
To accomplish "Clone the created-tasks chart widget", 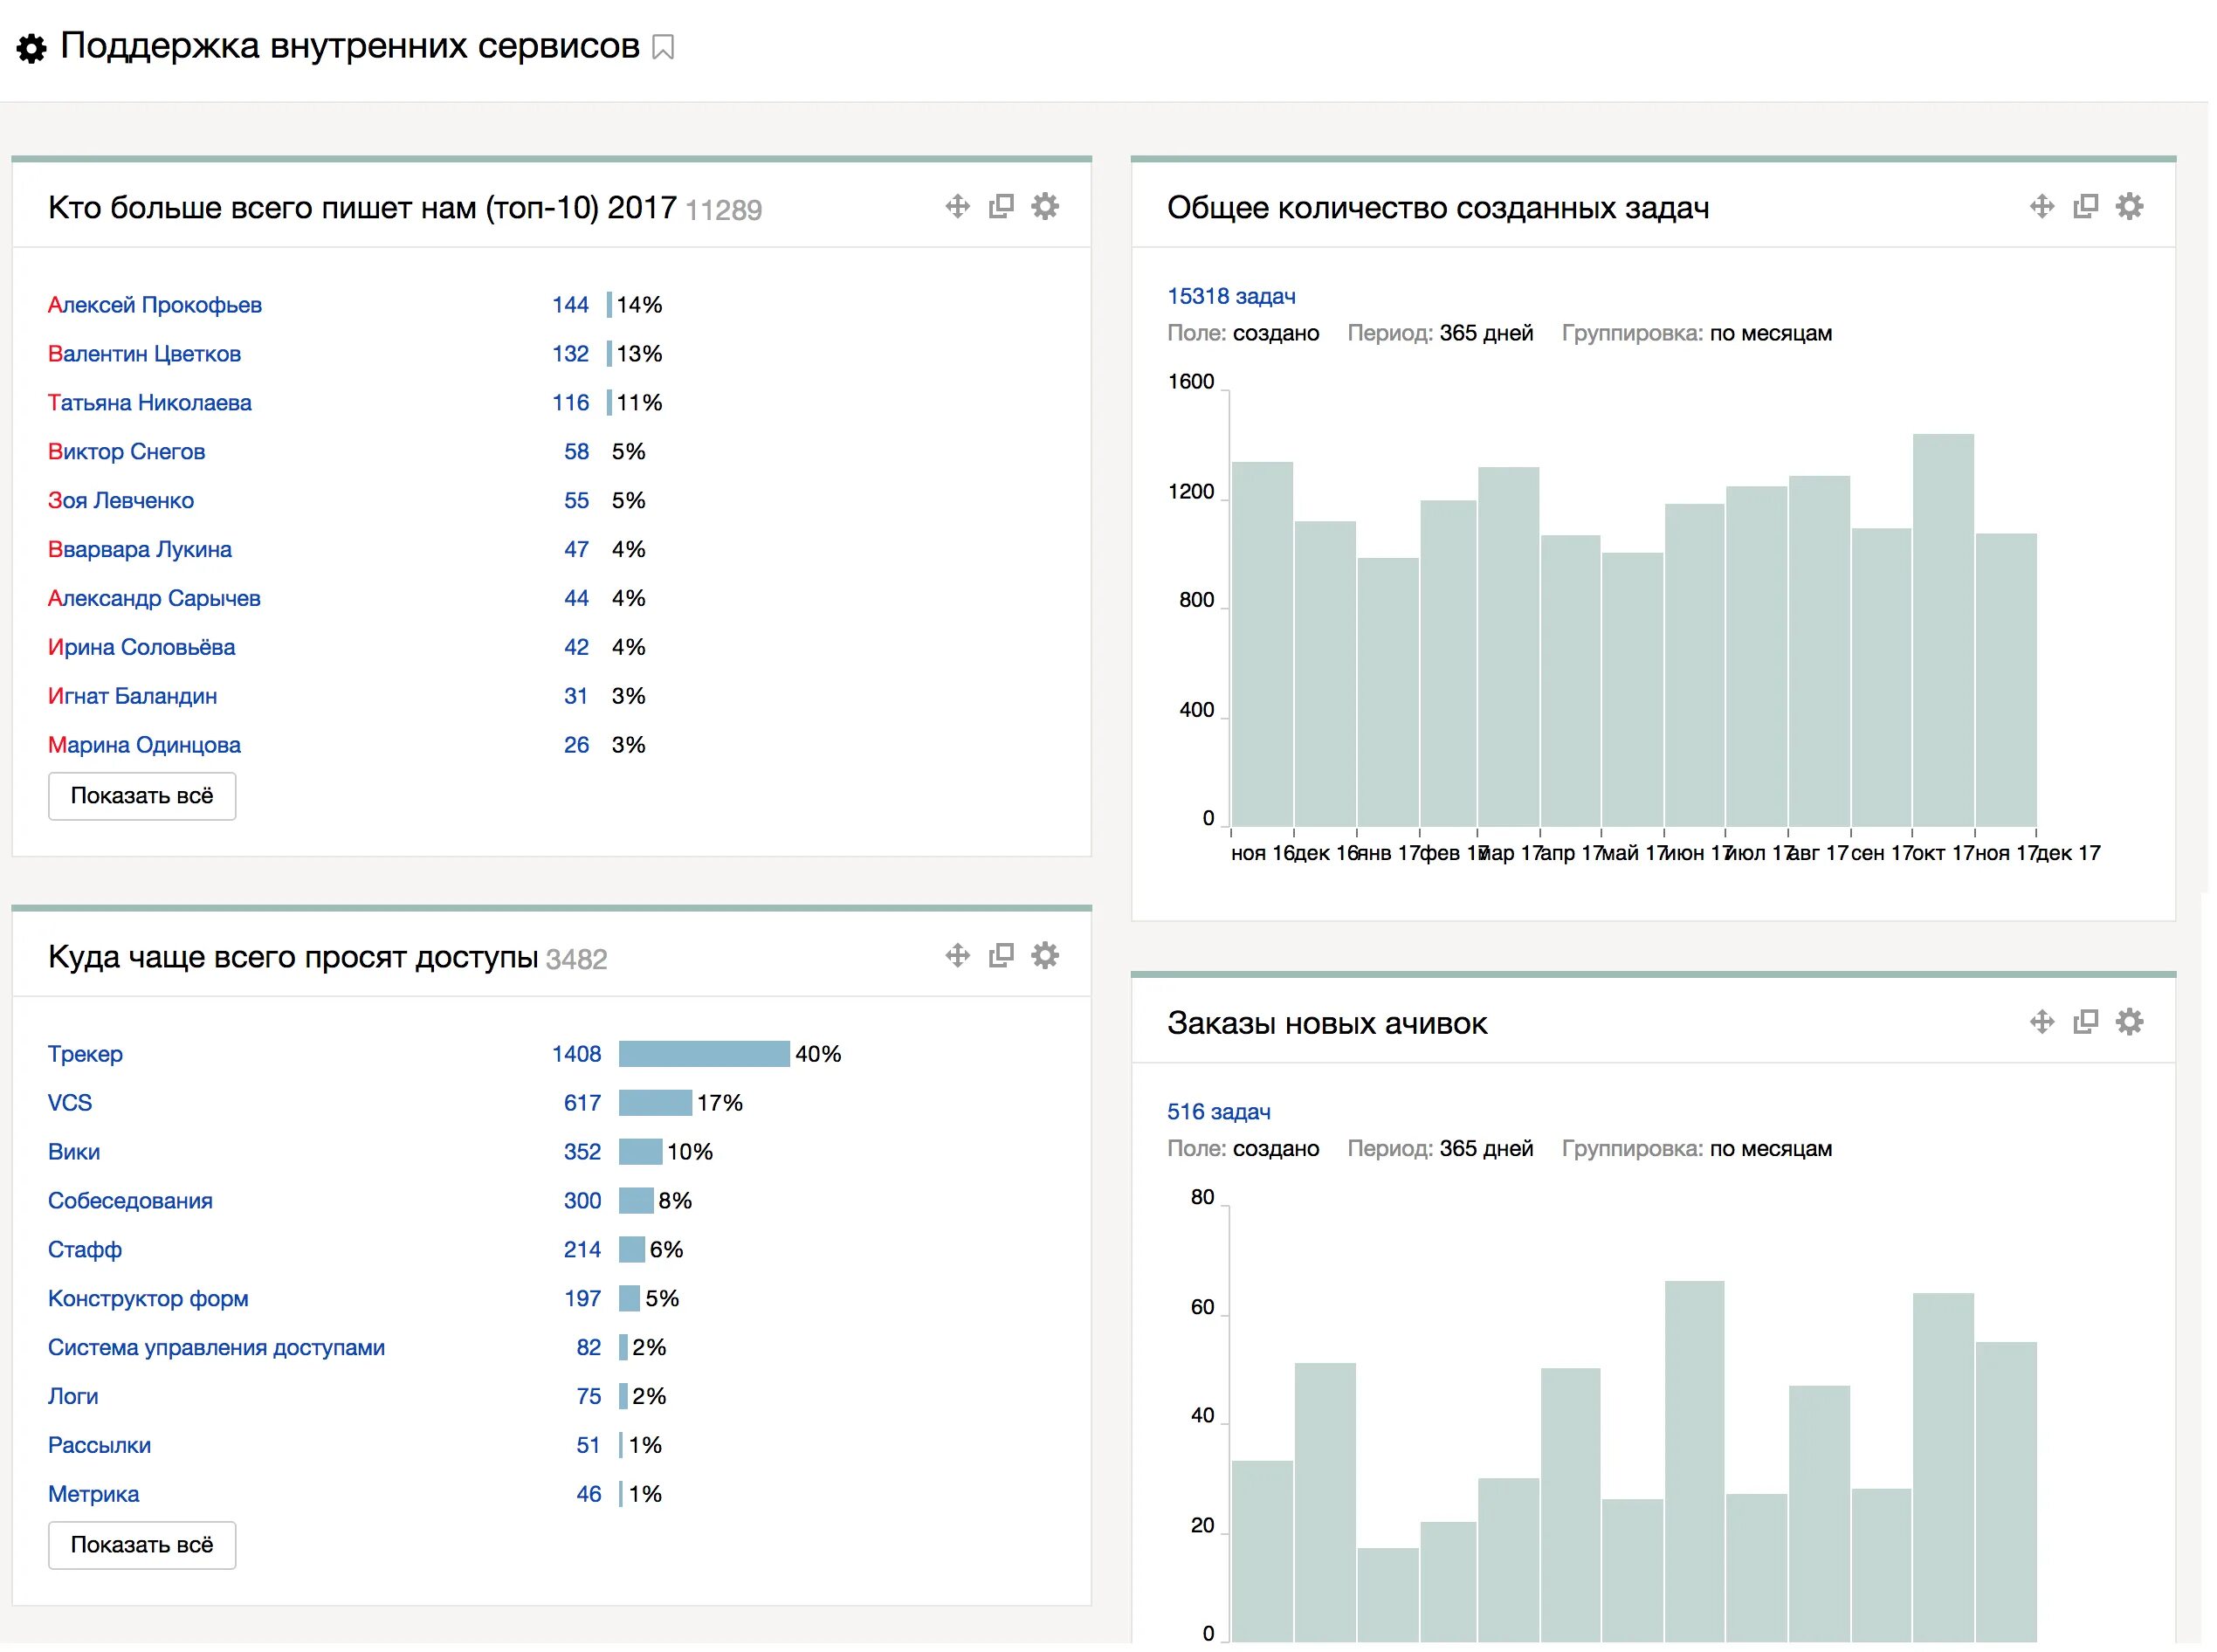I will point(2085,207).
